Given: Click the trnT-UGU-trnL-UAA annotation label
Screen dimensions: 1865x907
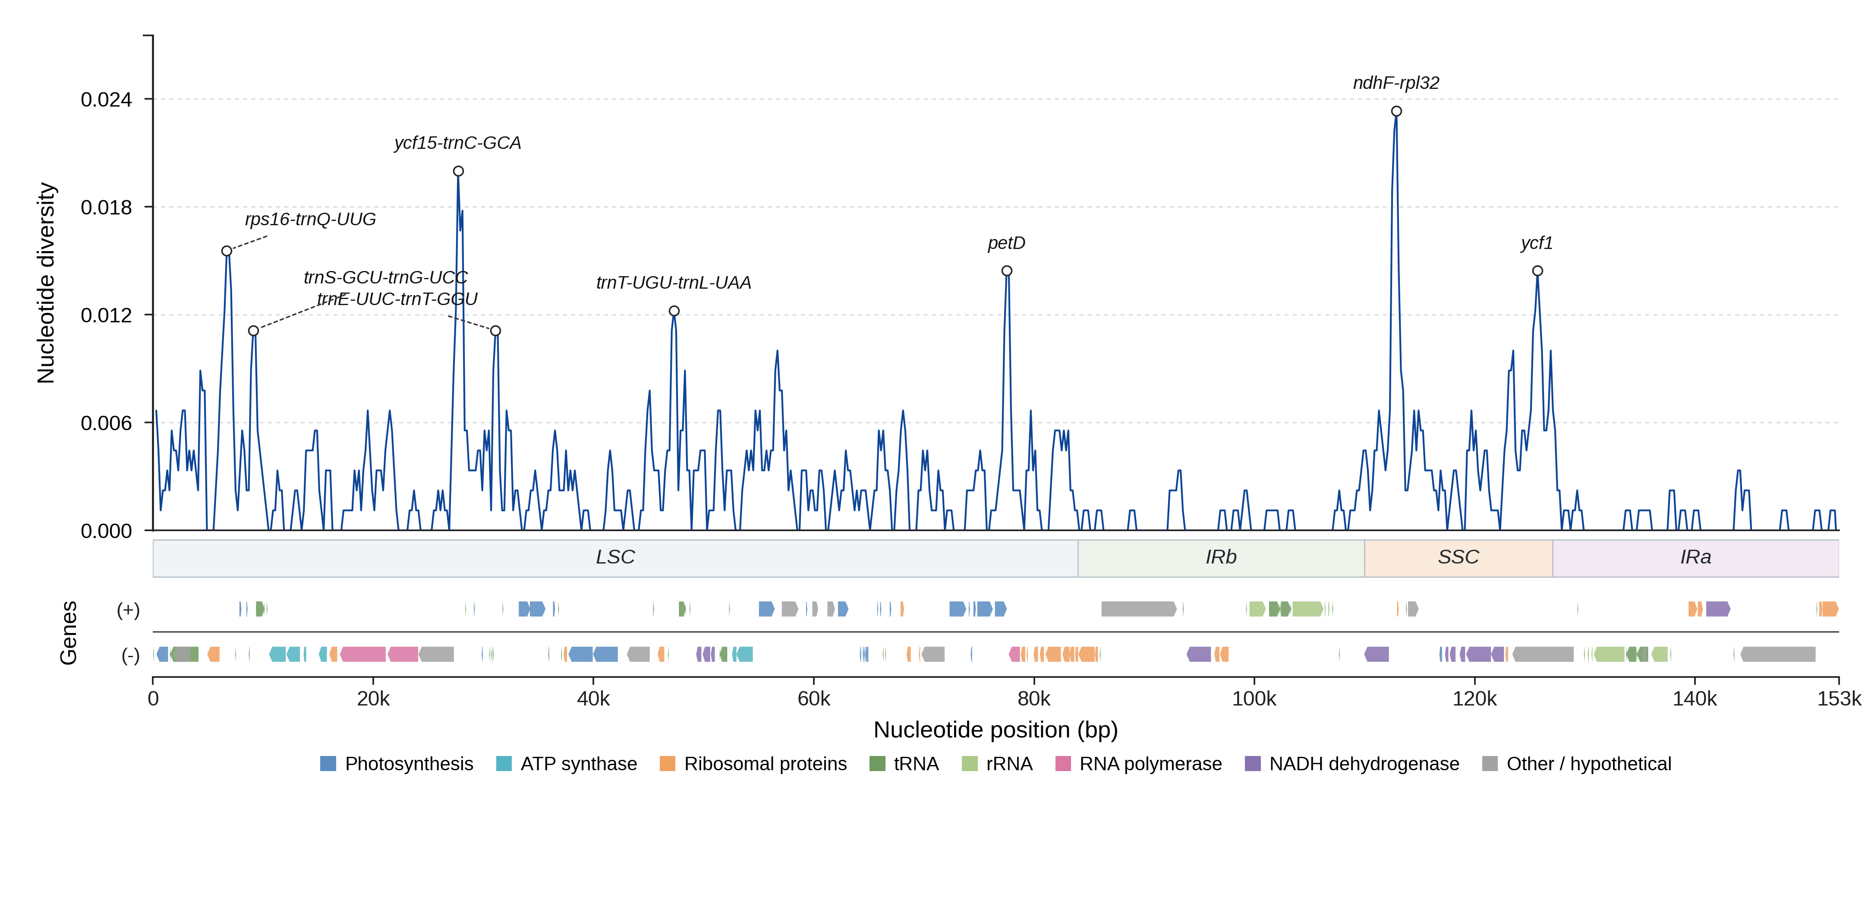Looking at the screenshot, I should pyautogui.click(x=673, y=283).
